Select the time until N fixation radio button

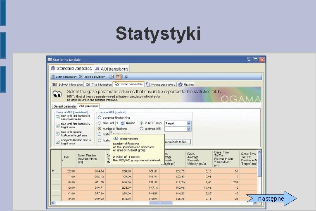pos(100,123)
